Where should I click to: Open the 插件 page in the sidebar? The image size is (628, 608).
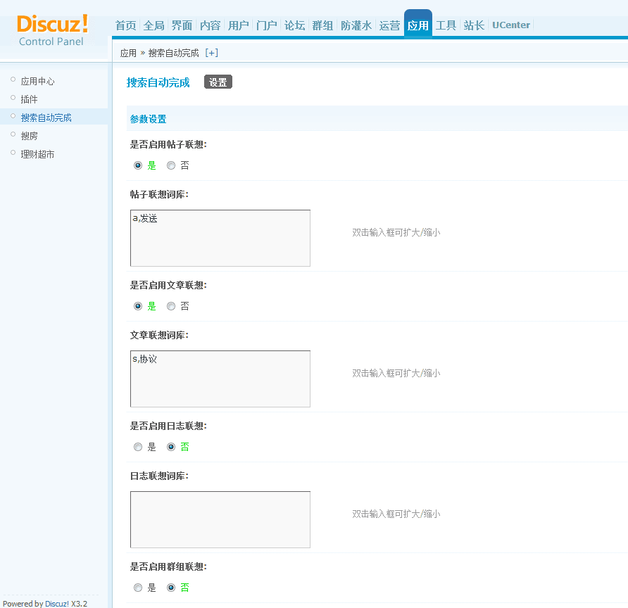[x=28, y=99]
